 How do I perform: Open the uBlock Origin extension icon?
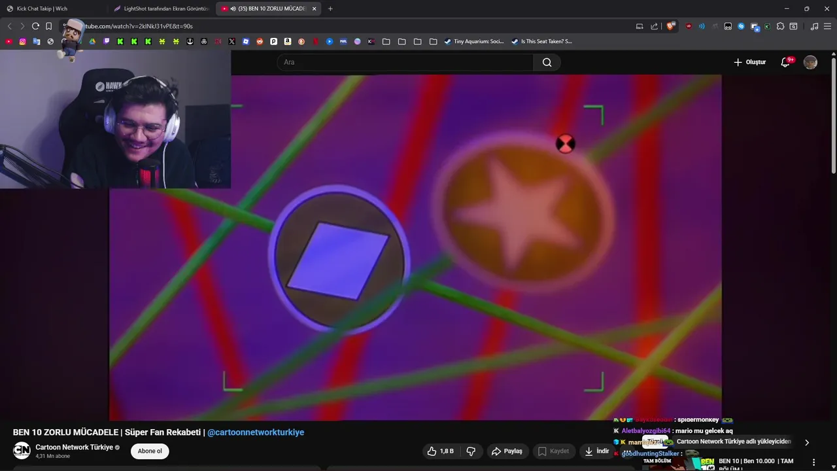(x=689, y=26)
